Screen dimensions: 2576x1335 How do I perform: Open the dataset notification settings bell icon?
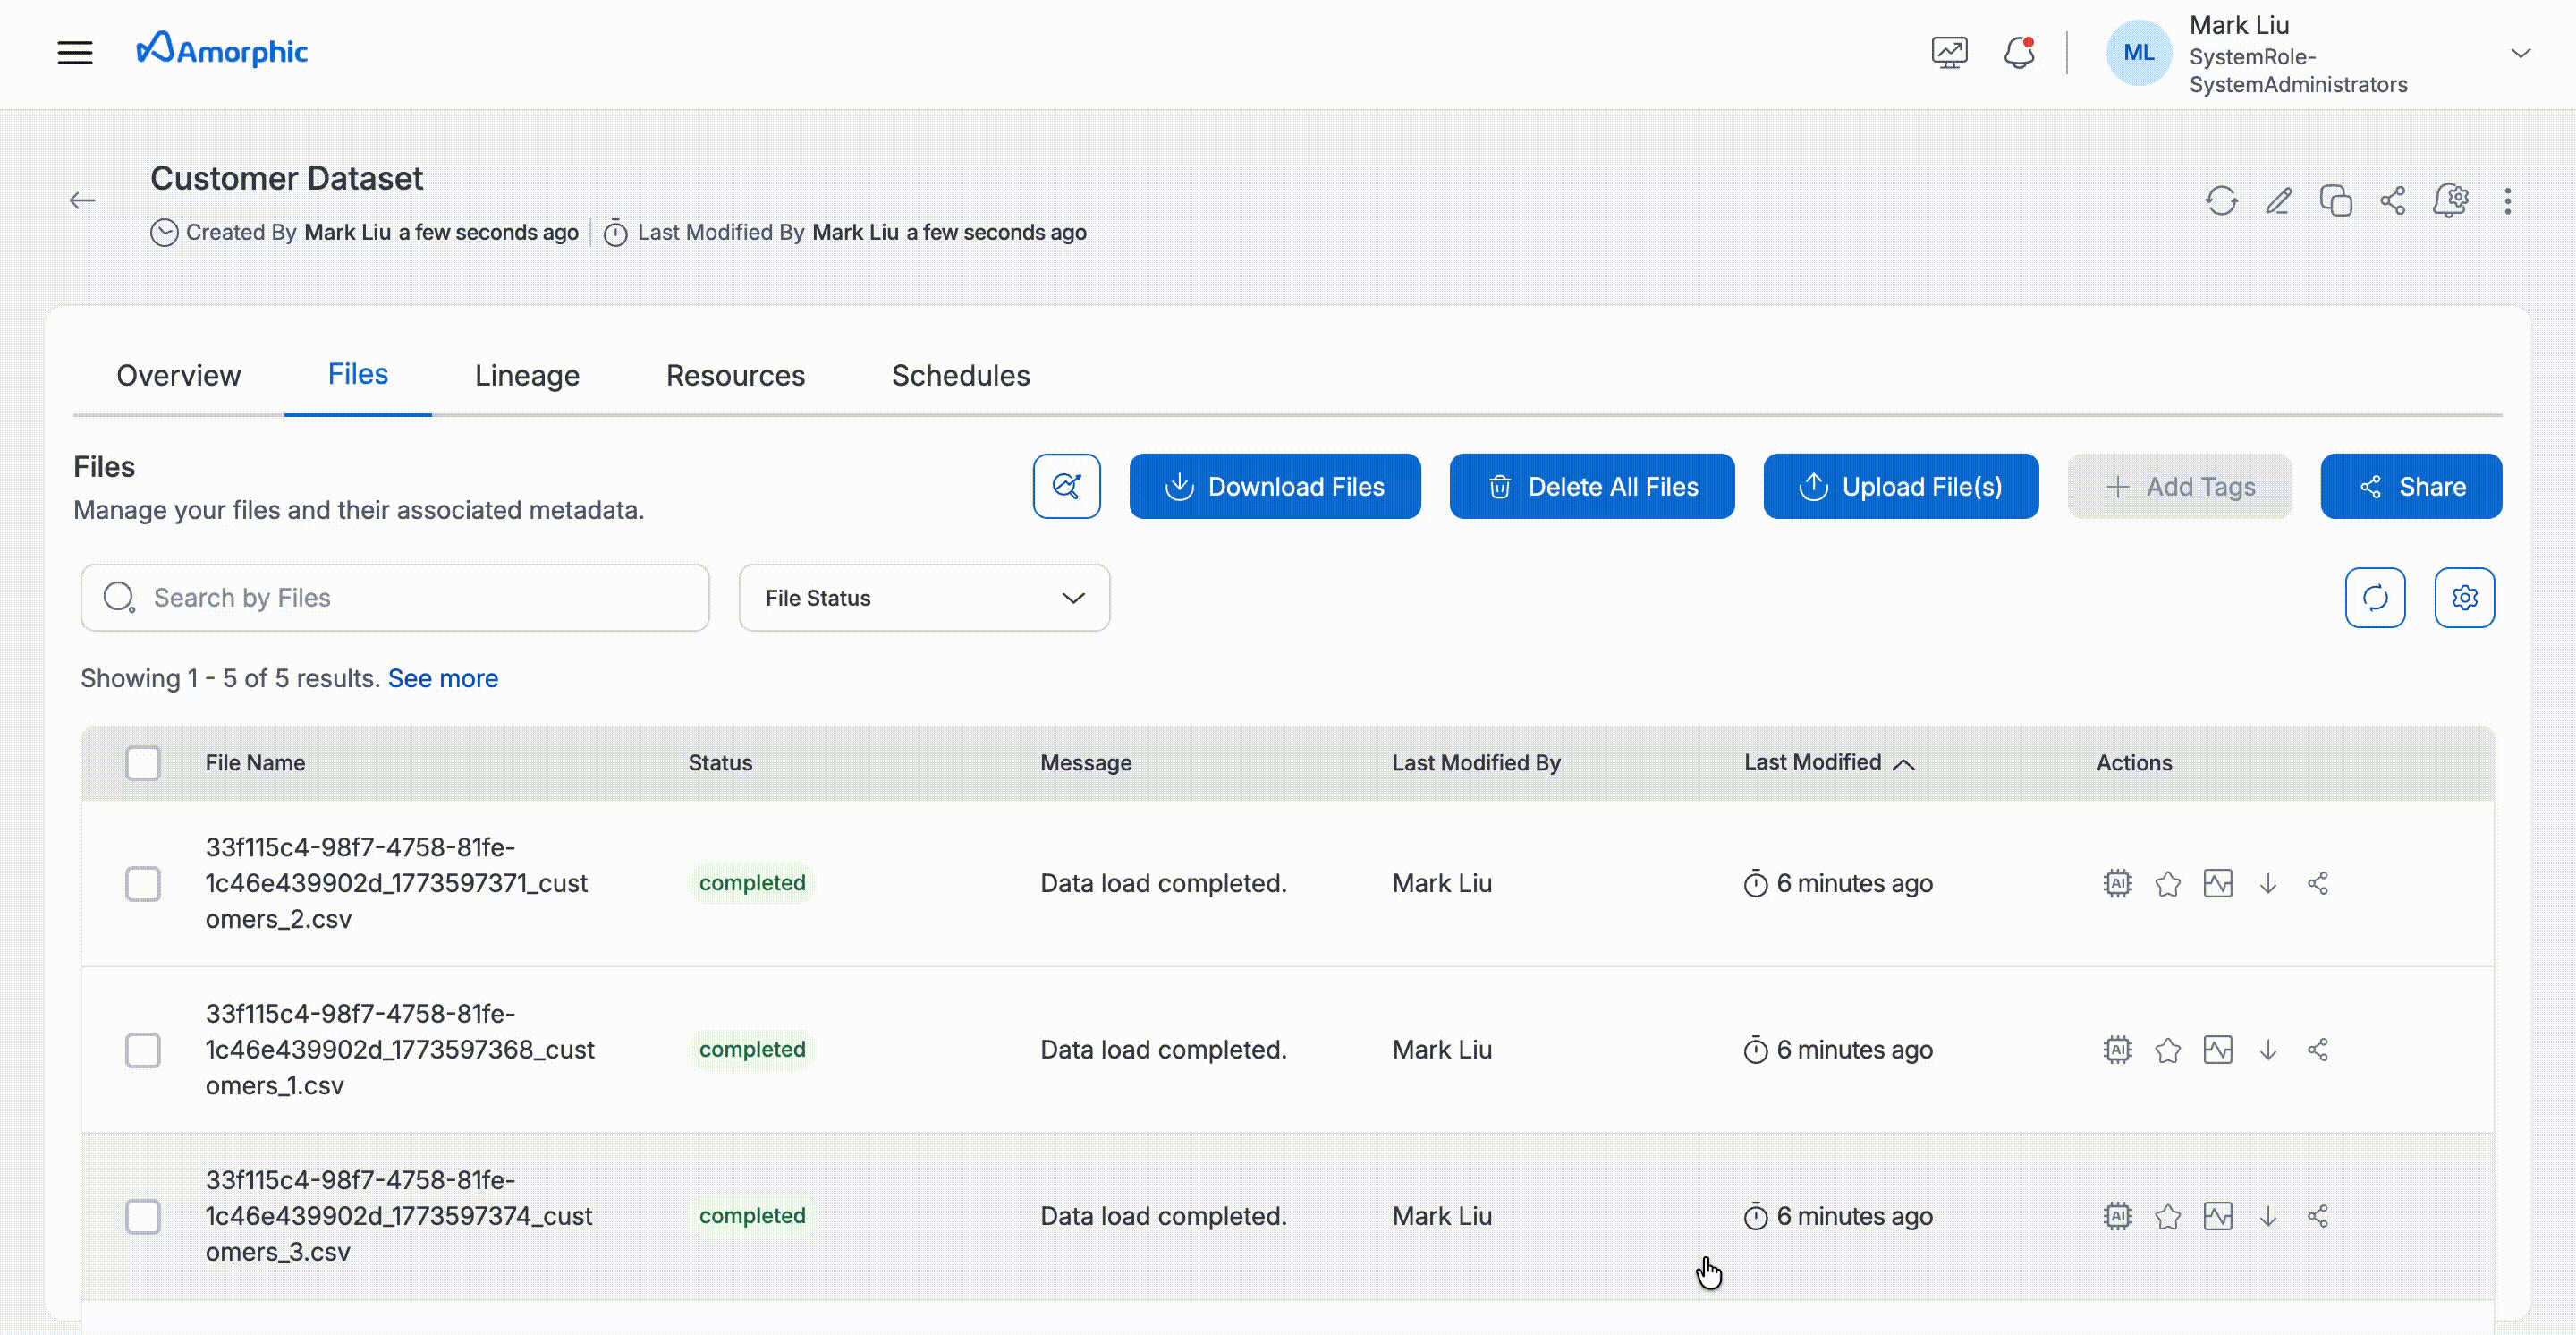pos(2451,200)
